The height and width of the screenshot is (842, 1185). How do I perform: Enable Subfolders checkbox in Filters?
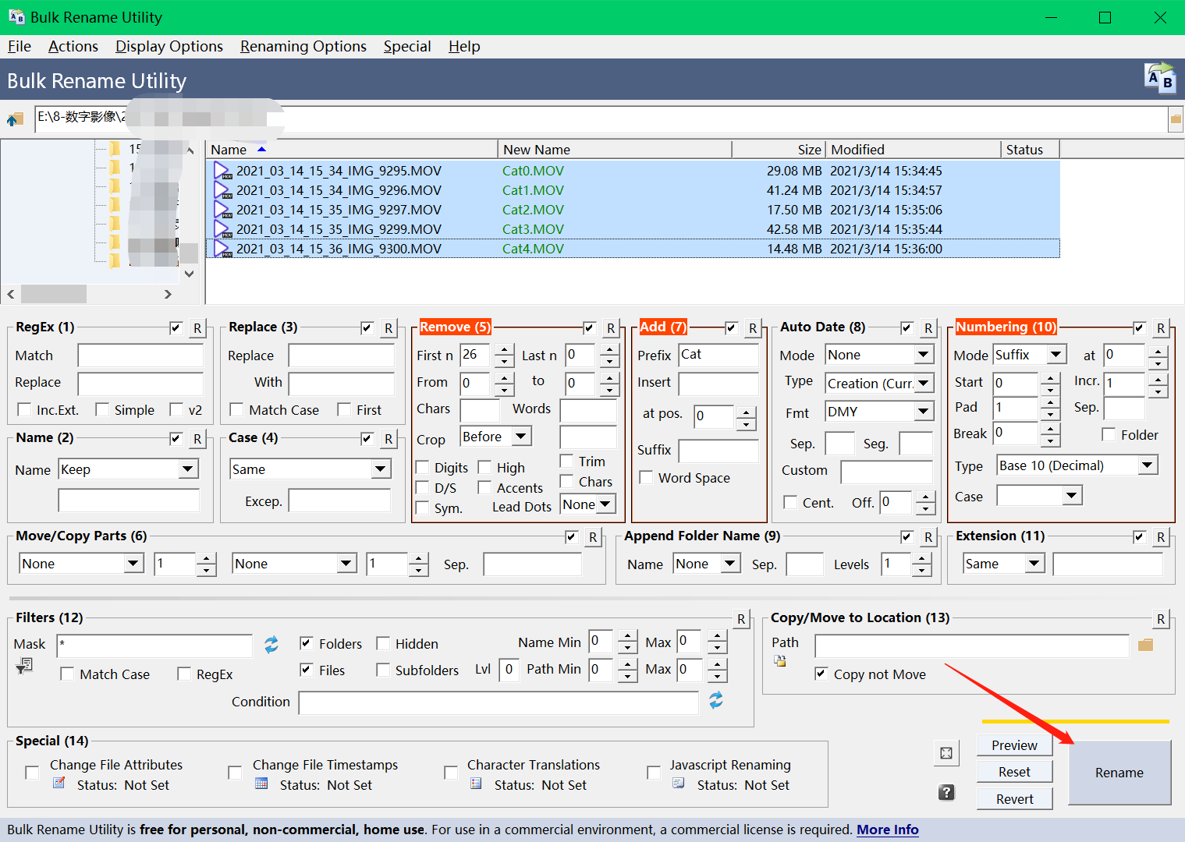(x=383, y=670)
